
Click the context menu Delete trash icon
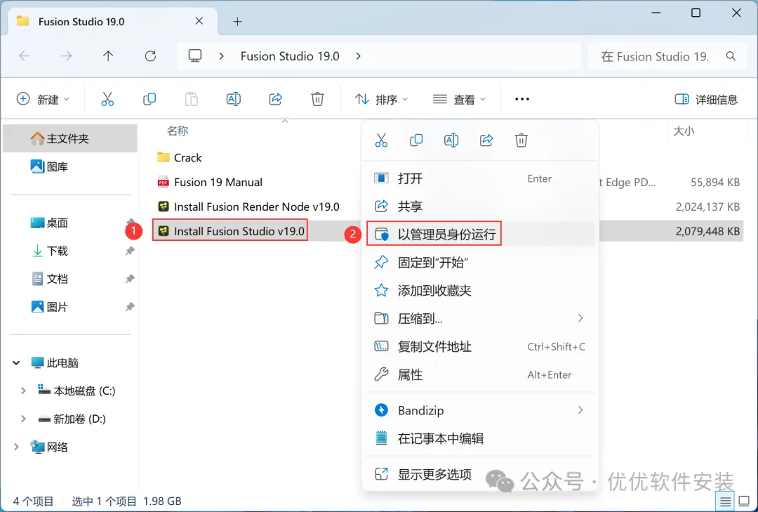coord(521,140)
